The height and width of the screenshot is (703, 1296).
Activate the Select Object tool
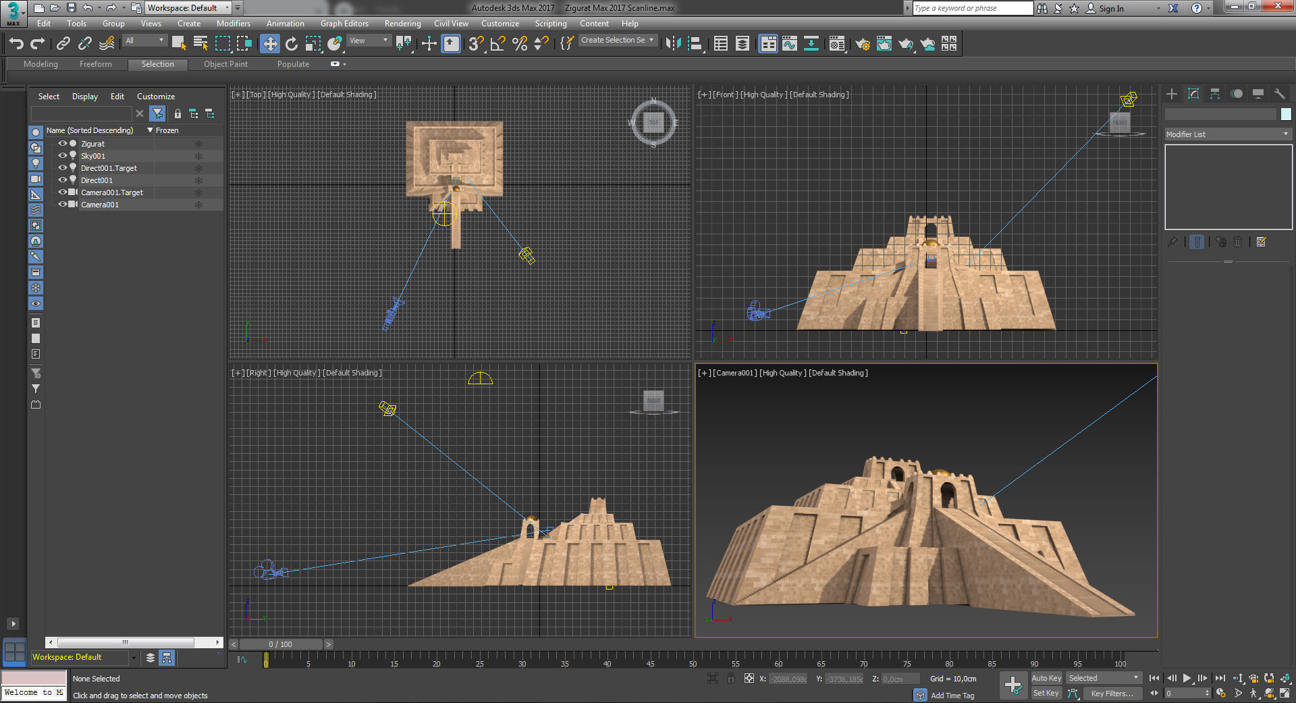pos(179,44)
